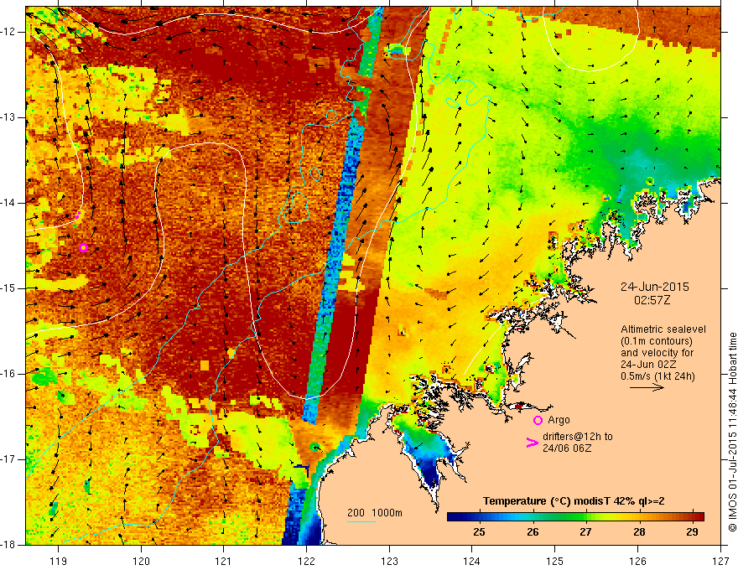Click the '200 1000m' depth legend text

click(375, 513)
